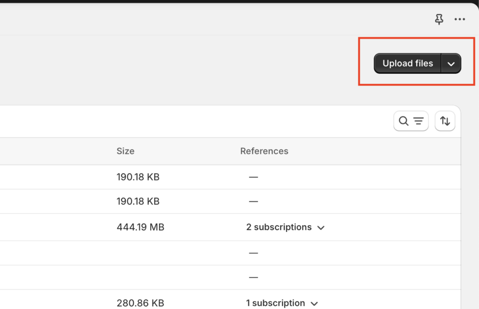479x309 pixels.
Task: Click the magnifier icon in the search control
Action: click(404, 121)
